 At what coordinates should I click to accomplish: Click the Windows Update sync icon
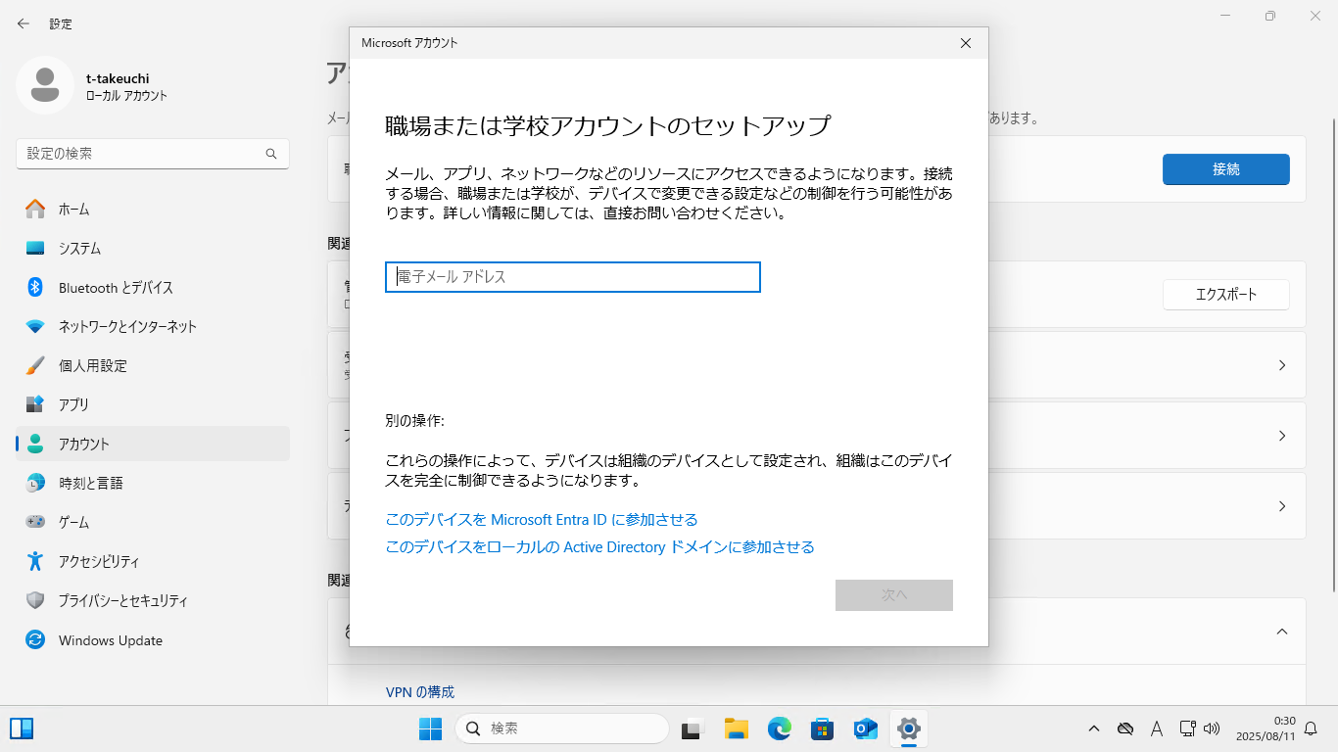point(35,640)
